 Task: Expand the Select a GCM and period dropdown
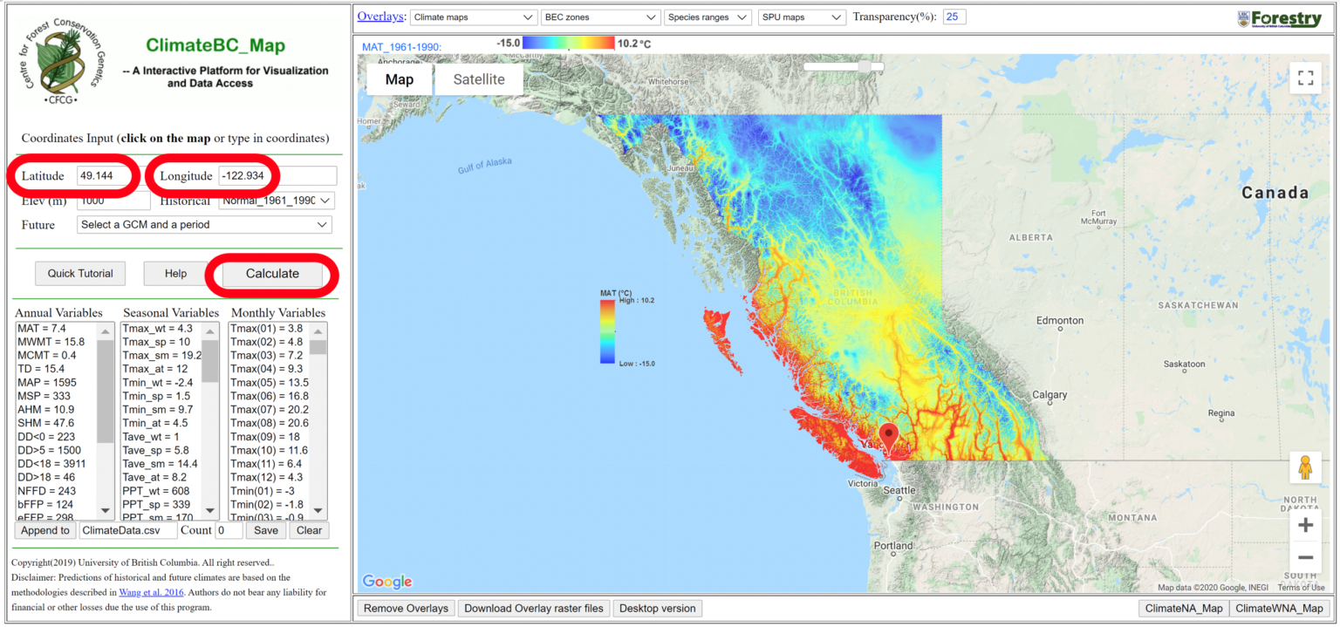coord(203,224)
